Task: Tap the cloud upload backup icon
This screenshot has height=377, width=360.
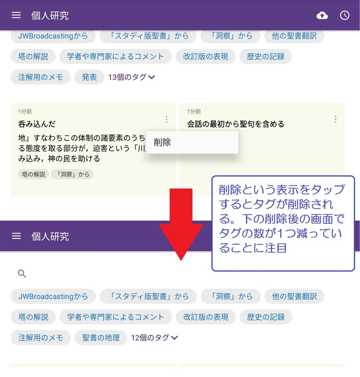Action: click(x=322, y=15)
